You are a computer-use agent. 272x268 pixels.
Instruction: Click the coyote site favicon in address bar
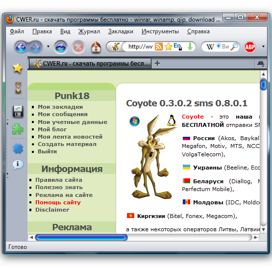coord(116,47)
